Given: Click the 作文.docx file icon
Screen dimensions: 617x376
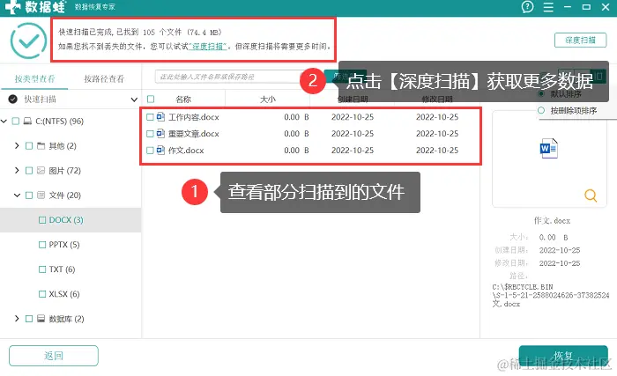Looking at the screenshot, I should click(x=160, y=151).
